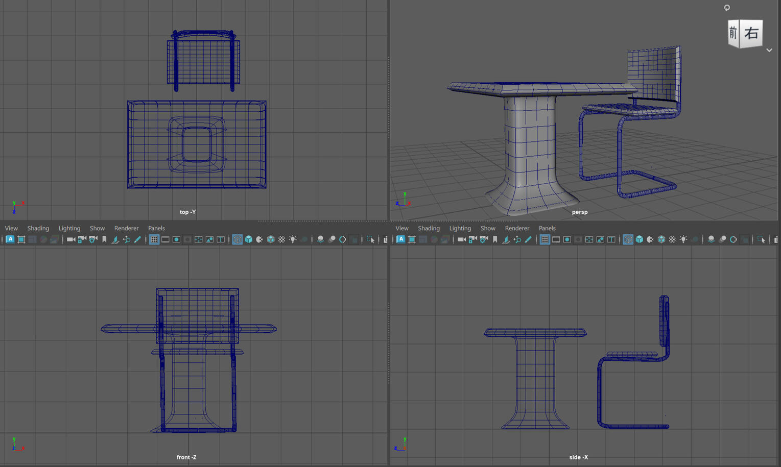
Task: Open the Panels menu in the front viewport
Action: point(156,228)
